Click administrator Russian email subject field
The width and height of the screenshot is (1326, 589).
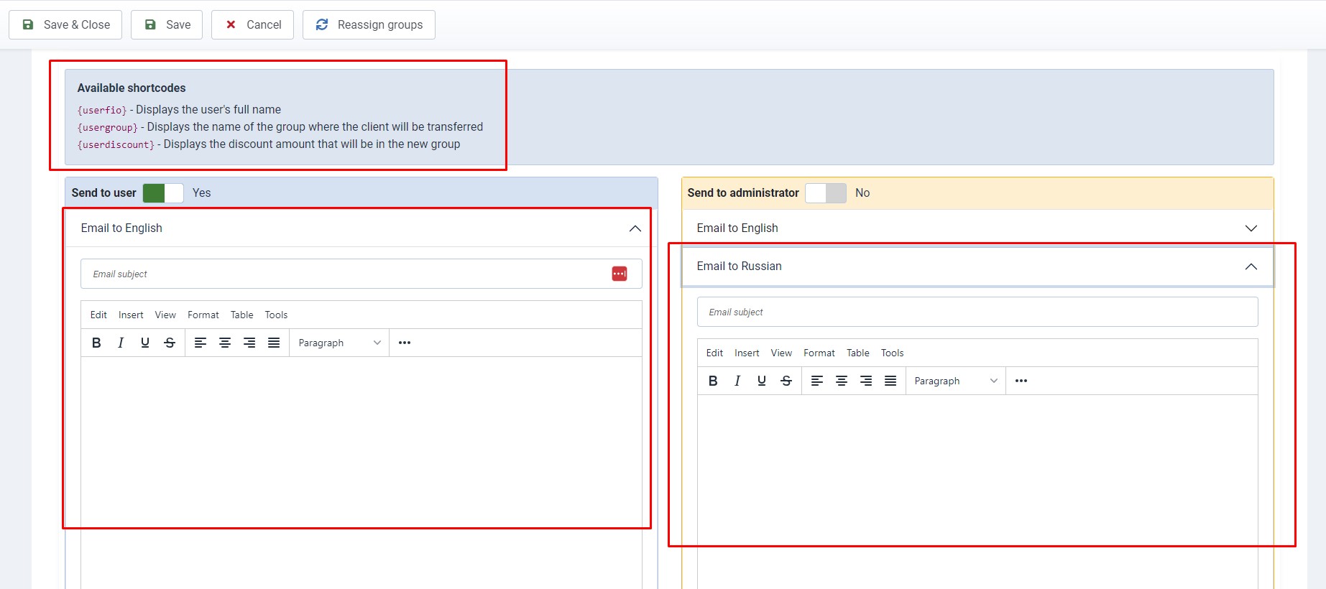(x=977, y=312)
